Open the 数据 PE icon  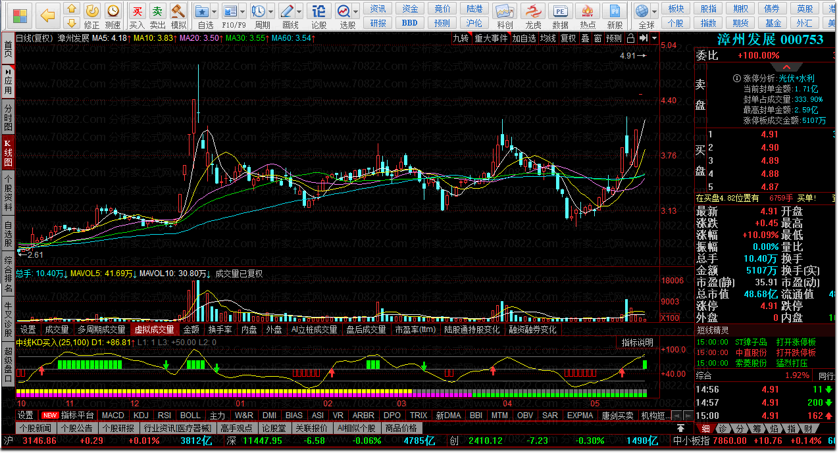coord(561,11)
